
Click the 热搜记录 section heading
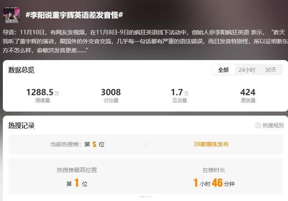coord(21,125)
